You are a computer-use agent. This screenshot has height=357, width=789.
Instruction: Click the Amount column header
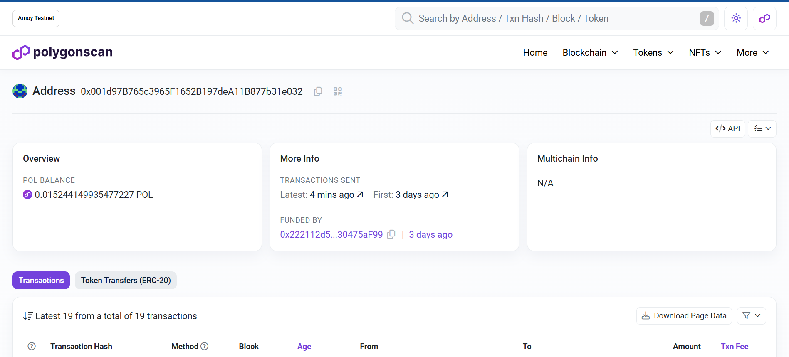pyautogui.click(x=687, y=346)
